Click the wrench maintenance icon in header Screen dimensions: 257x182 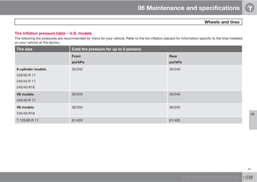250,8
